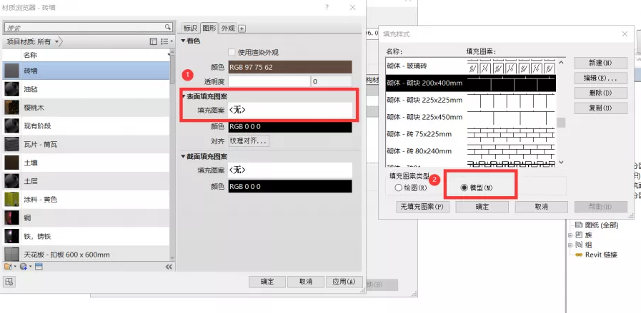The width and height of the screenshot is (641, 313).
Task: Click 复制(U) in Fill Patterns dialog
Action: pos(600,108)
